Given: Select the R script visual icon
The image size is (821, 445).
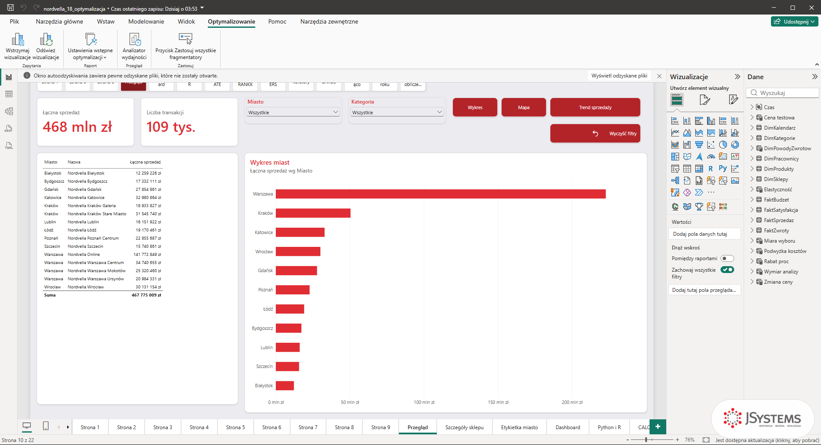Looking at the screenshot, I should 711,169.
